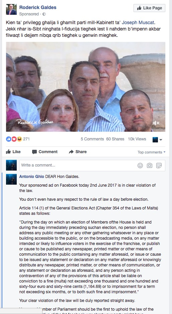
Task: Open the Joseph Muscat link
Action: click(138, 23)
